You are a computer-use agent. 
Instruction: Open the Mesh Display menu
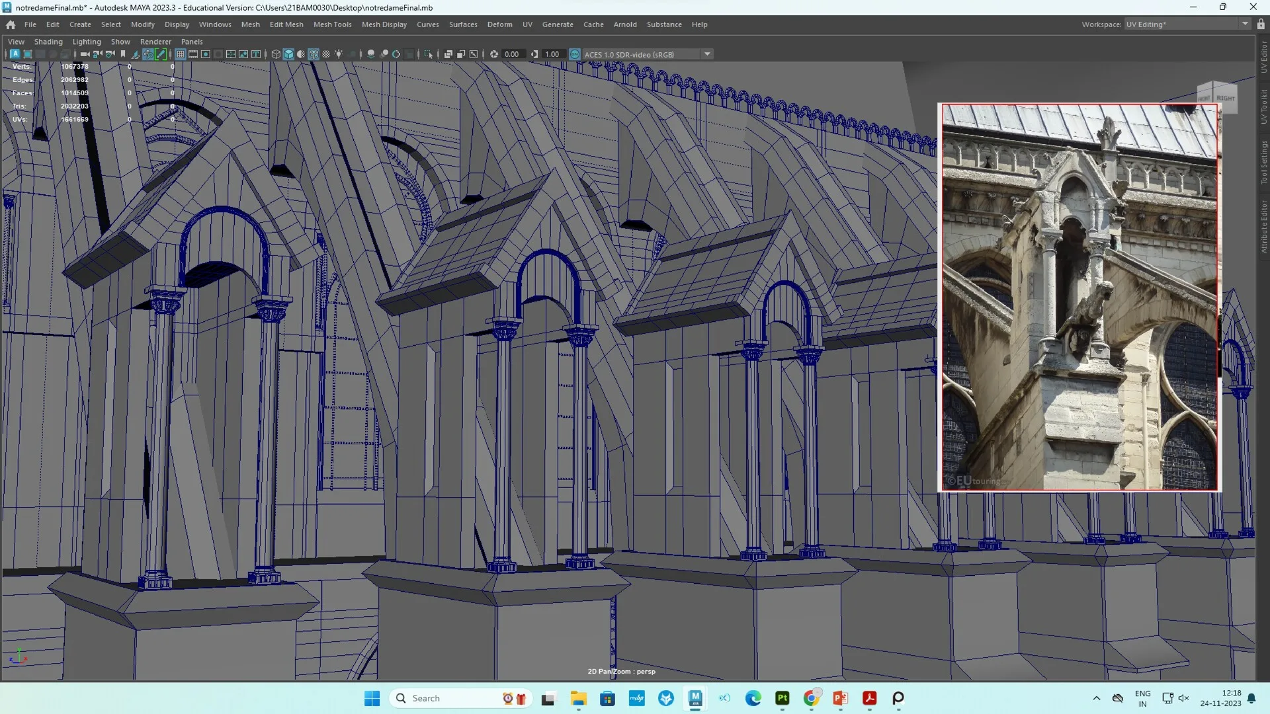384,24
